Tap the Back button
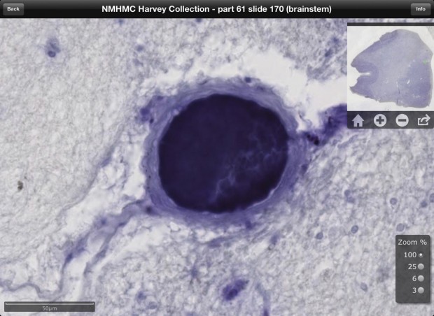434x316 pixels. coord(13,9)
